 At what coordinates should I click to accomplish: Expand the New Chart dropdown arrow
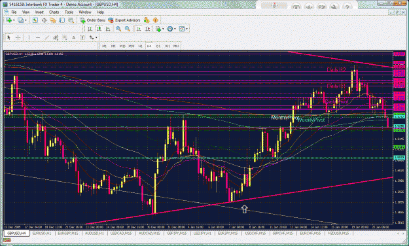pyautogui.click(x=14, y=20)
